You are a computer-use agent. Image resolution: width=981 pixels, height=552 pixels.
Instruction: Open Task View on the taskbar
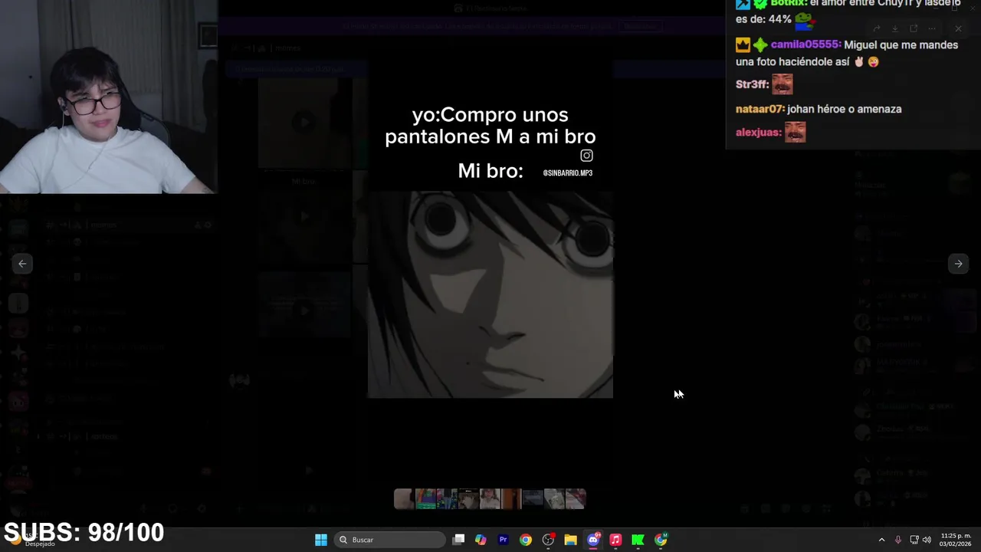tap(458, 540)
